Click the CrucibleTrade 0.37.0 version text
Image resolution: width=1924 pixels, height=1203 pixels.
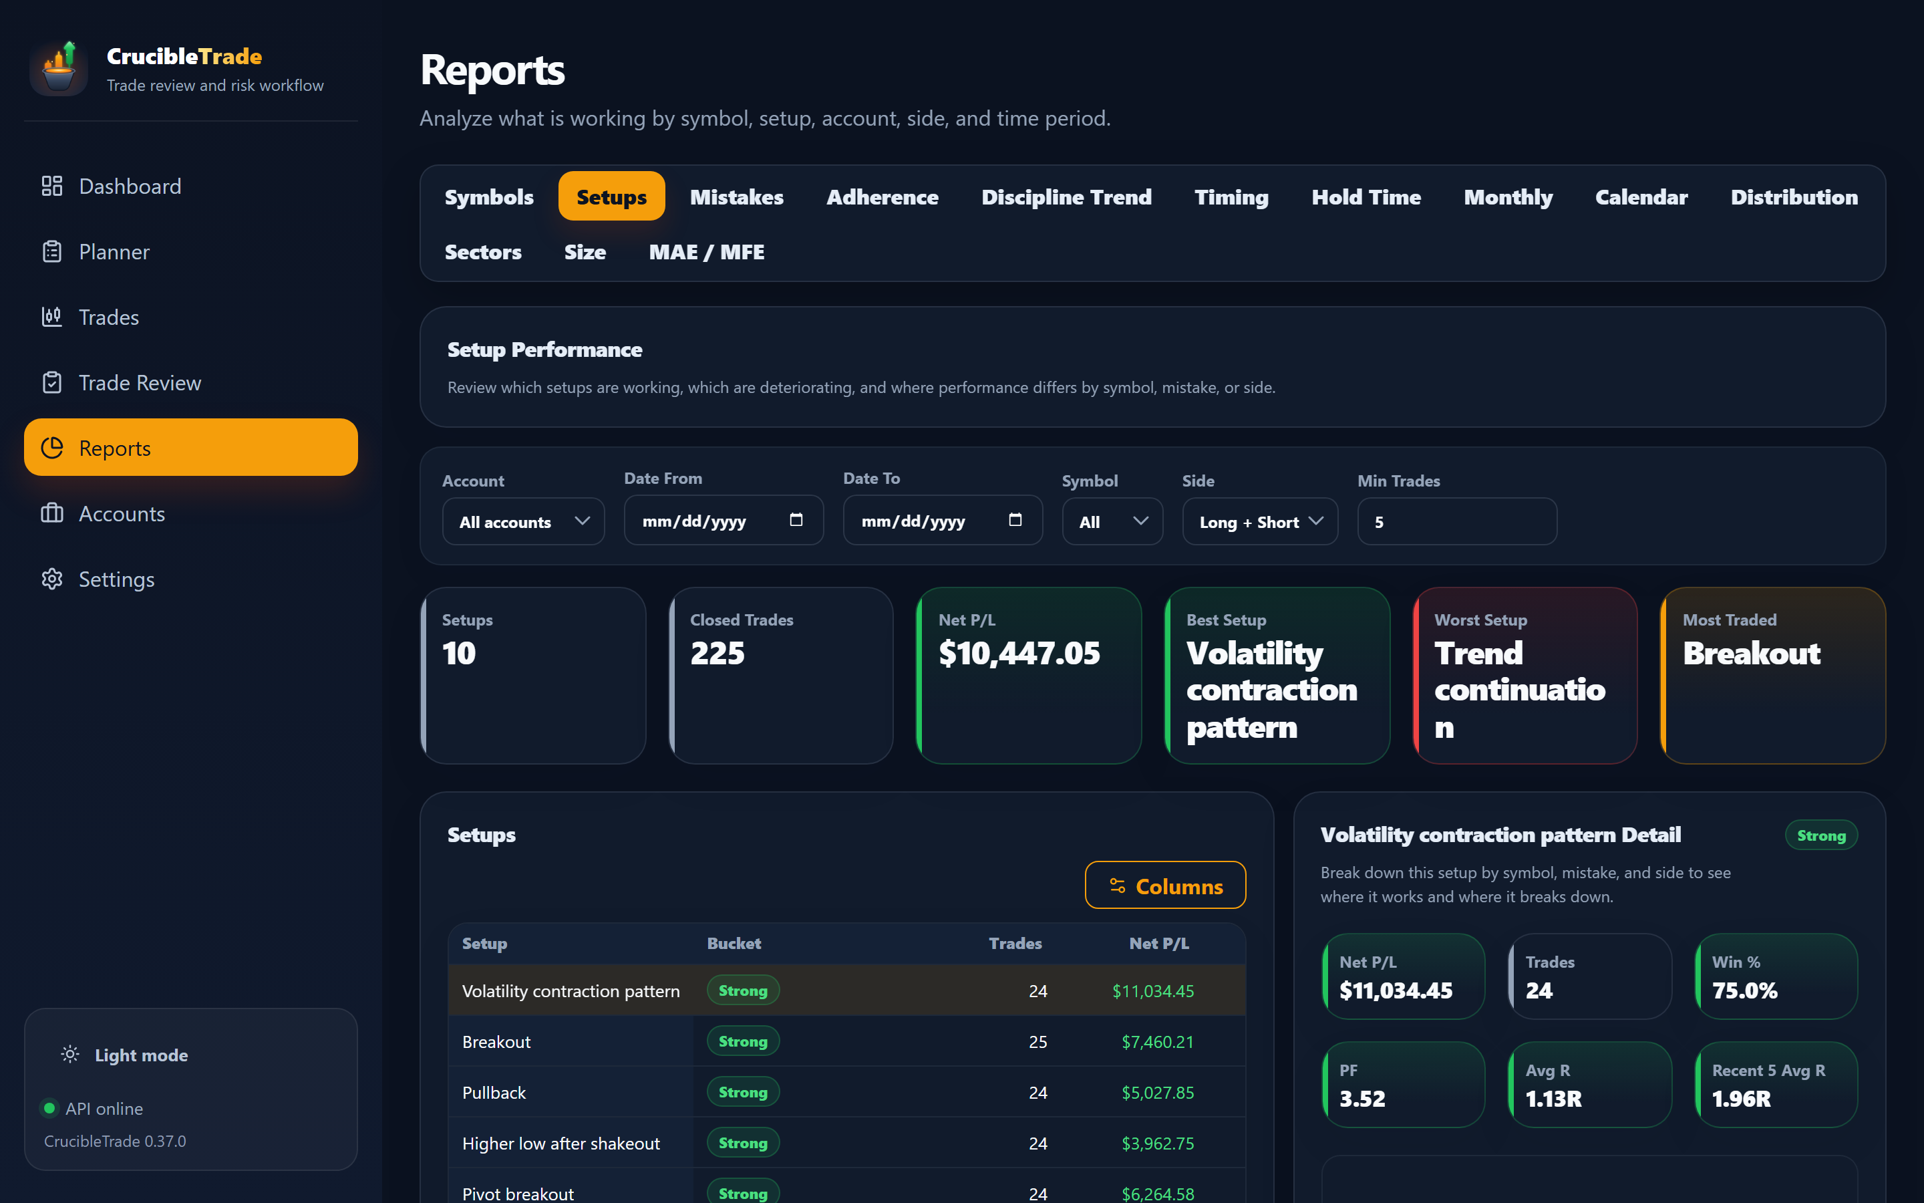point(116,1141)
